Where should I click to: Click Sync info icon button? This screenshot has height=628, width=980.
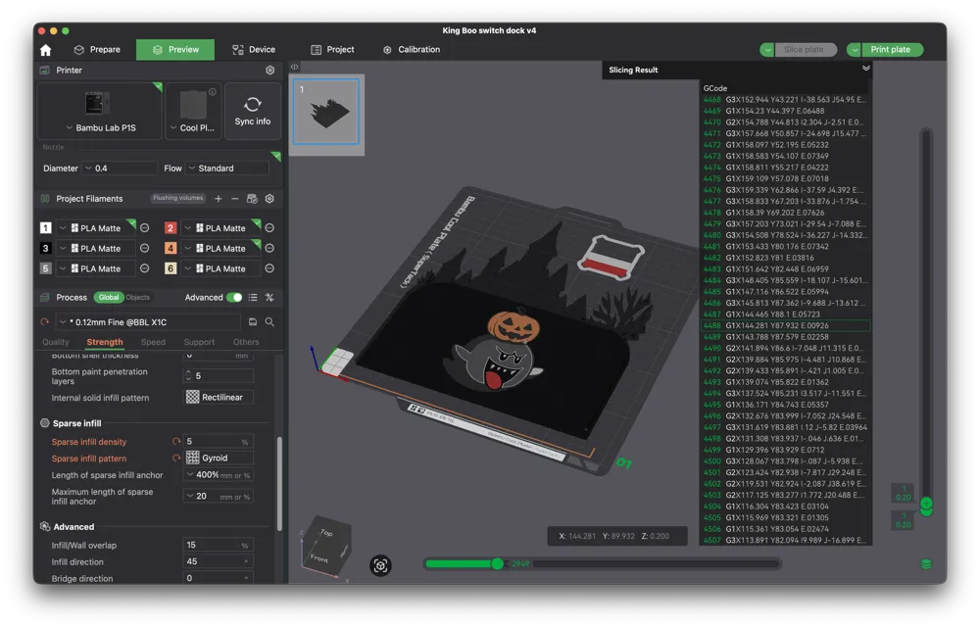point(253,112)
